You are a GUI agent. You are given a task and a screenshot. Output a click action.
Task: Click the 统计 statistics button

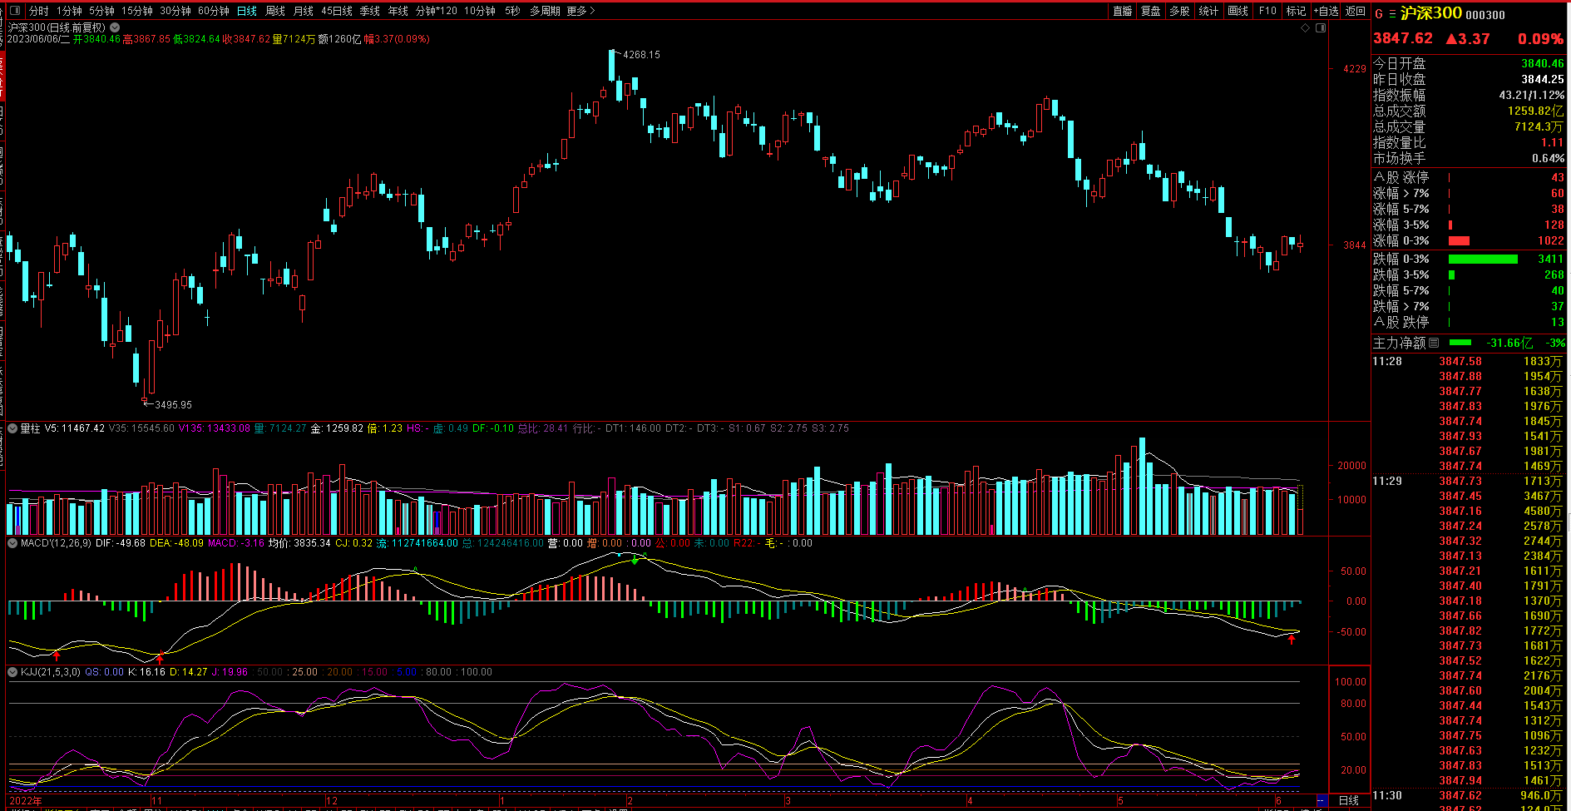pos(1208,12)
